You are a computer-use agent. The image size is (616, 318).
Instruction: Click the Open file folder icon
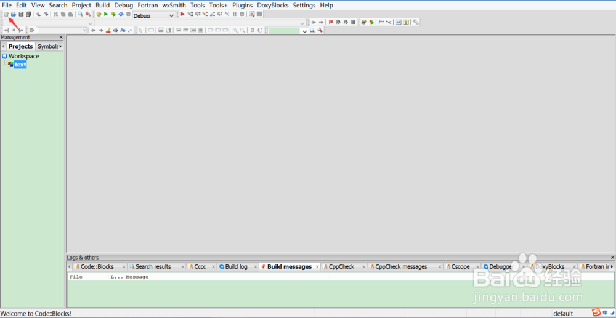click(x=14, y=14)
